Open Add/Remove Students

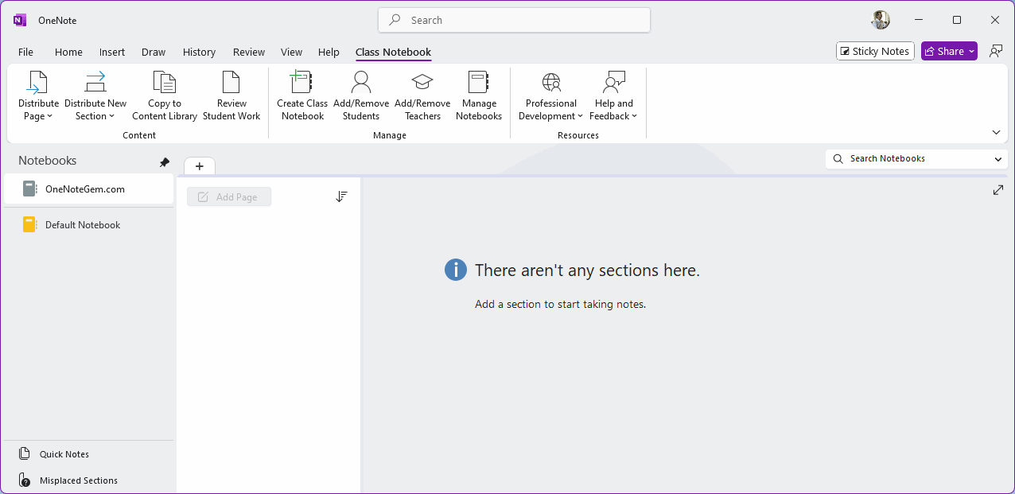[x=361, y=95]
